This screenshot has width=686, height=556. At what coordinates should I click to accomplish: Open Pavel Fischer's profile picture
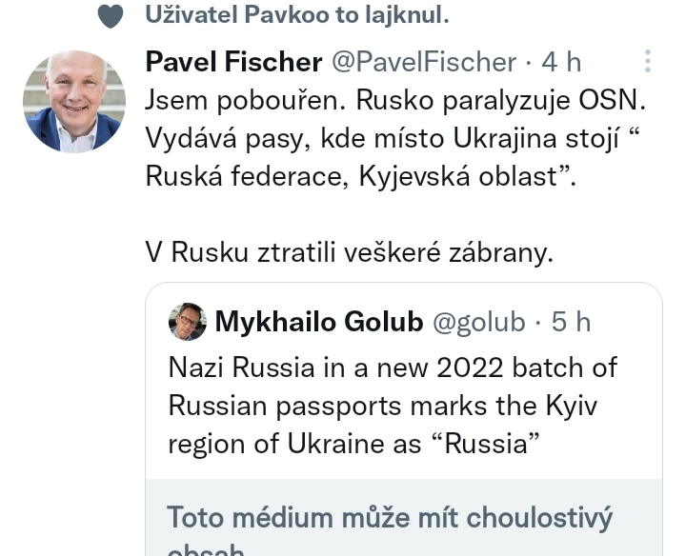click(74, 102)
